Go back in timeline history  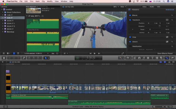2,62
